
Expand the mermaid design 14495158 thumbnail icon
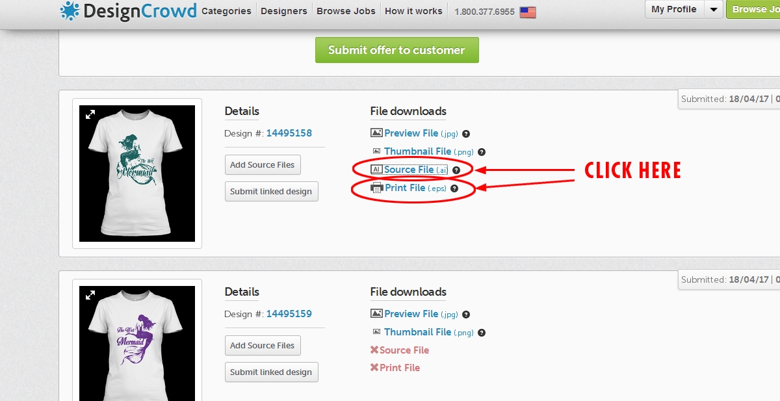90,114
